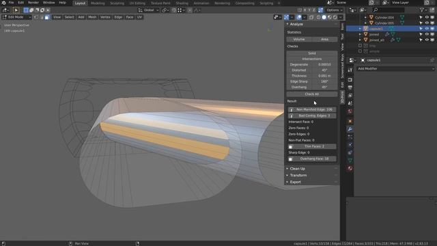Switch to wireframe viewport shading
Screen dimensions: 437x246
tap(318, 17)
